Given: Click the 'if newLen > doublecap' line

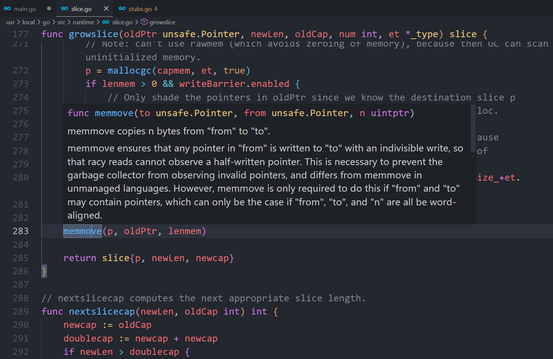Looking at the screenshot, I should click(x=127, y=352).
